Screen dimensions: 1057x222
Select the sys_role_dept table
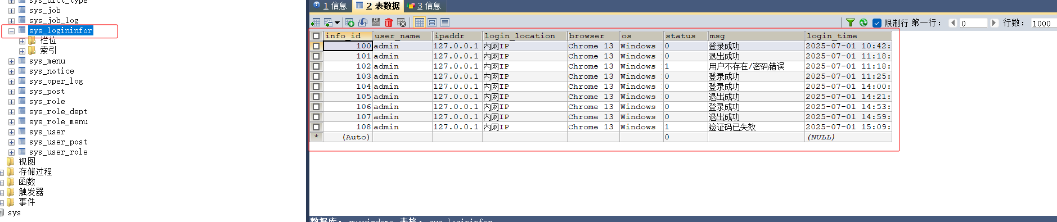click(59, 111)
